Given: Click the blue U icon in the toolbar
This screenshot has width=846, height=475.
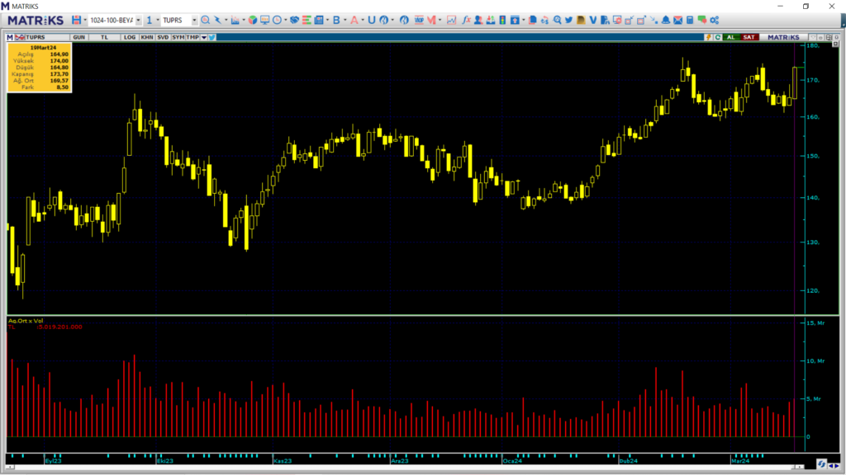Looking at the screenshot, I should tap(371, 20).
